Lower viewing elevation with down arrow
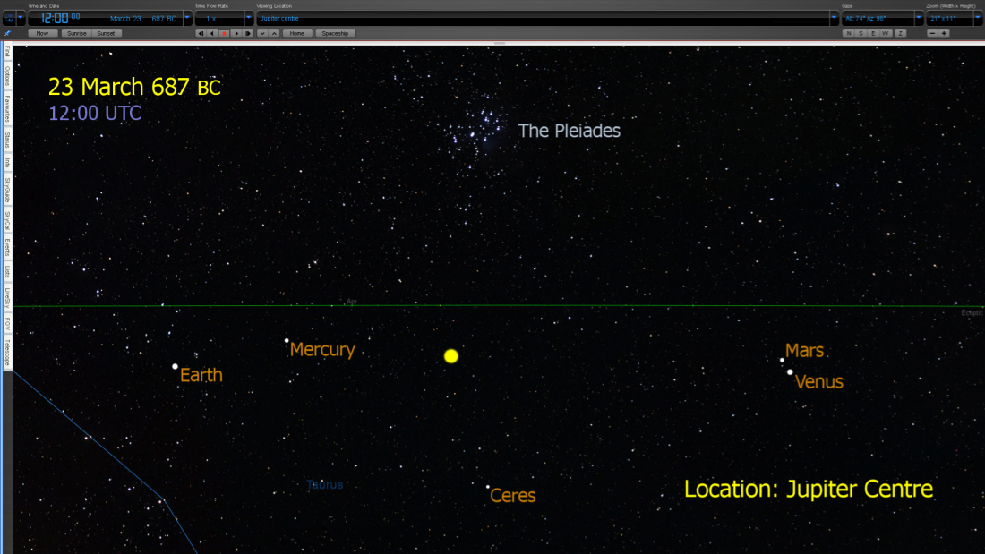The image size is (985, 554). click(x=262, y=33)
